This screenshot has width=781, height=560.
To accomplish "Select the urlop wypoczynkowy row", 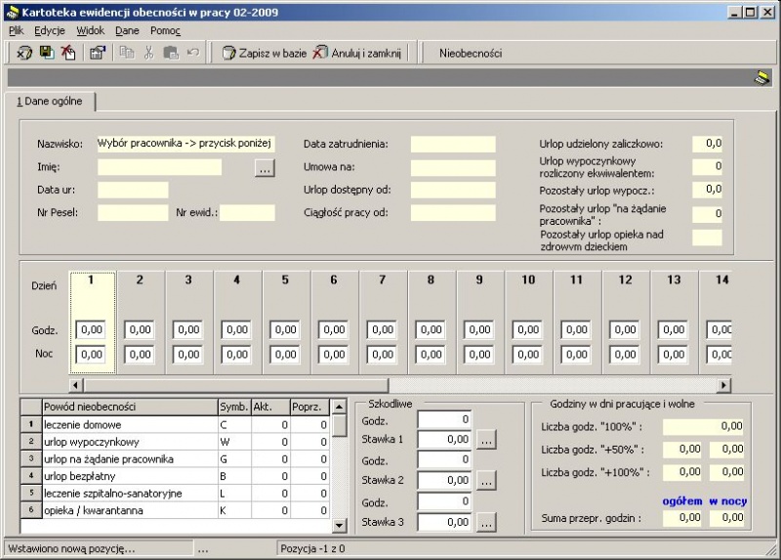I will coord(175,442).
